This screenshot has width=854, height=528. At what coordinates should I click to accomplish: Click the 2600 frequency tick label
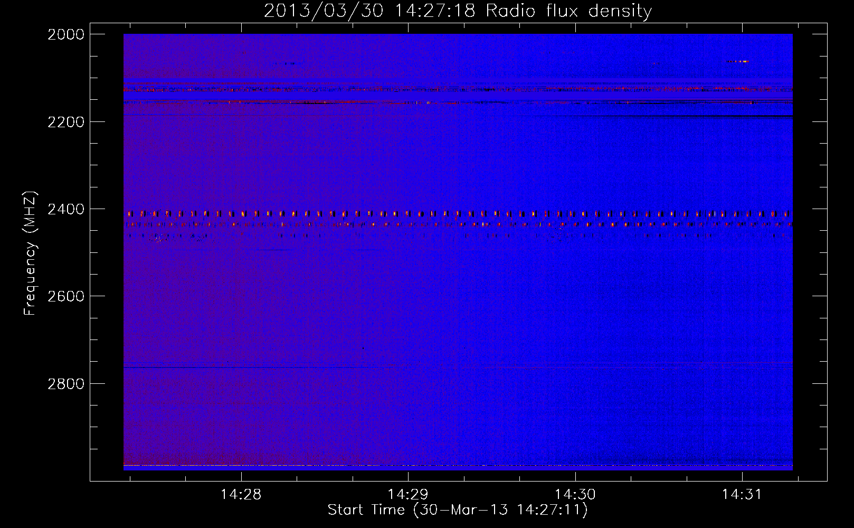click(x=66, y=296)
